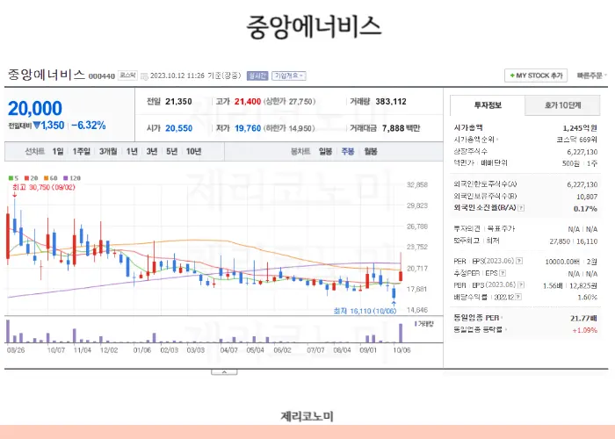Open help icon beside 배당수익률 2022.12
Image resolution: width=615 pixels, height=439 pixels.
click(518, 297)
